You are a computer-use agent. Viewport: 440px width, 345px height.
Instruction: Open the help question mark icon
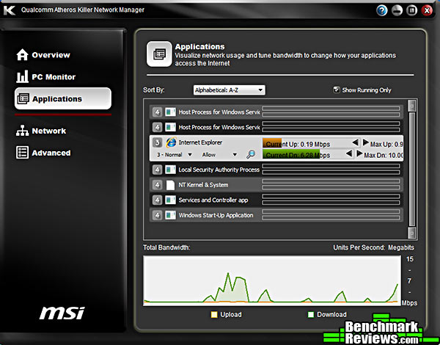click(x=382, y=10)
